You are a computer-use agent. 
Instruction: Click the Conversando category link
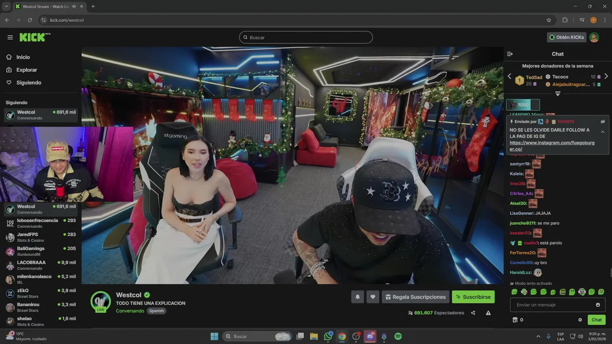130,311
